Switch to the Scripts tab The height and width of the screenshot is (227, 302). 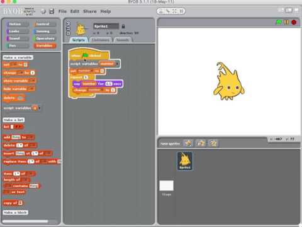click(x=79, y=40)
